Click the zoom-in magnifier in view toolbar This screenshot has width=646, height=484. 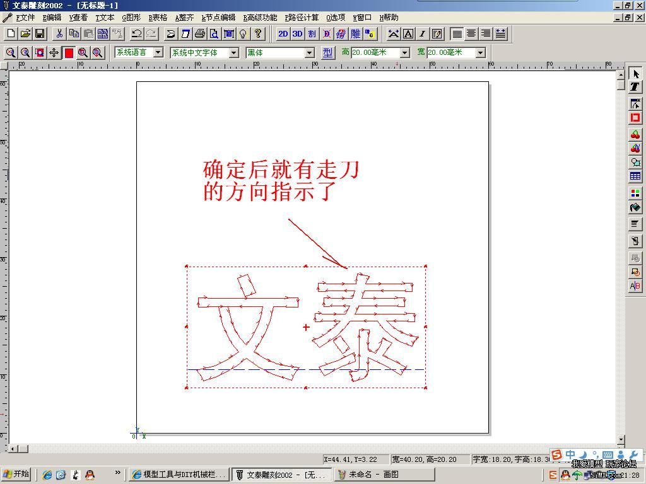pos(11,53)
